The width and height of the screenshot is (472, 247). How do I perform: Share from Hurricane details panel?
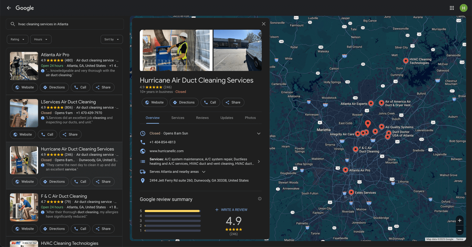point(233,102)
